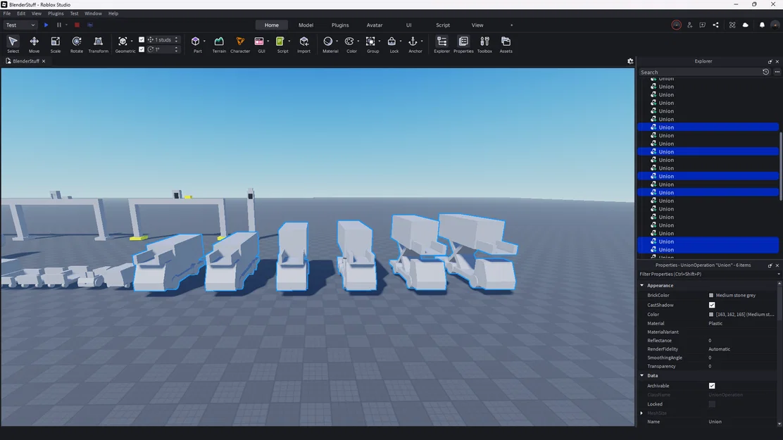Click the share icon at top right

pyautogui.click(x=715, y=25)
